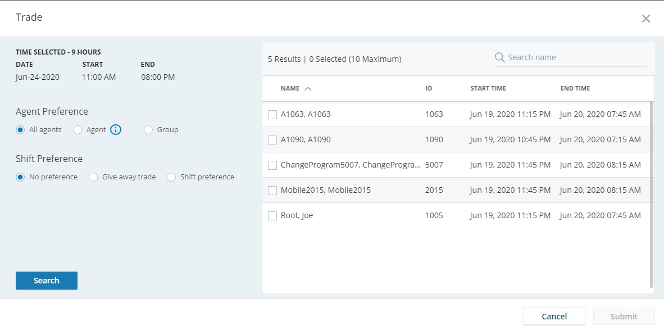Close the Trade dialog
This screenshot has width=664, height=334.
point(645,19)
